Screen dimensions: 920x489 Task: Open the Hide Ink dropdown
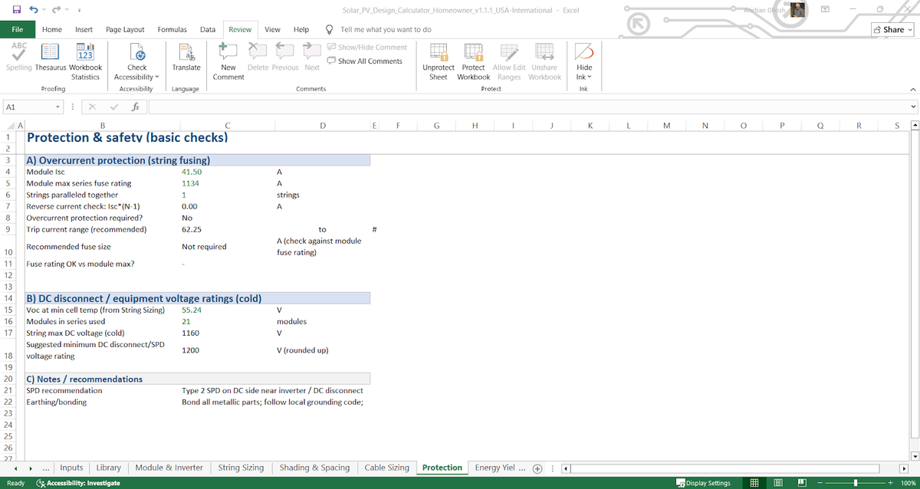pos(583,77)
